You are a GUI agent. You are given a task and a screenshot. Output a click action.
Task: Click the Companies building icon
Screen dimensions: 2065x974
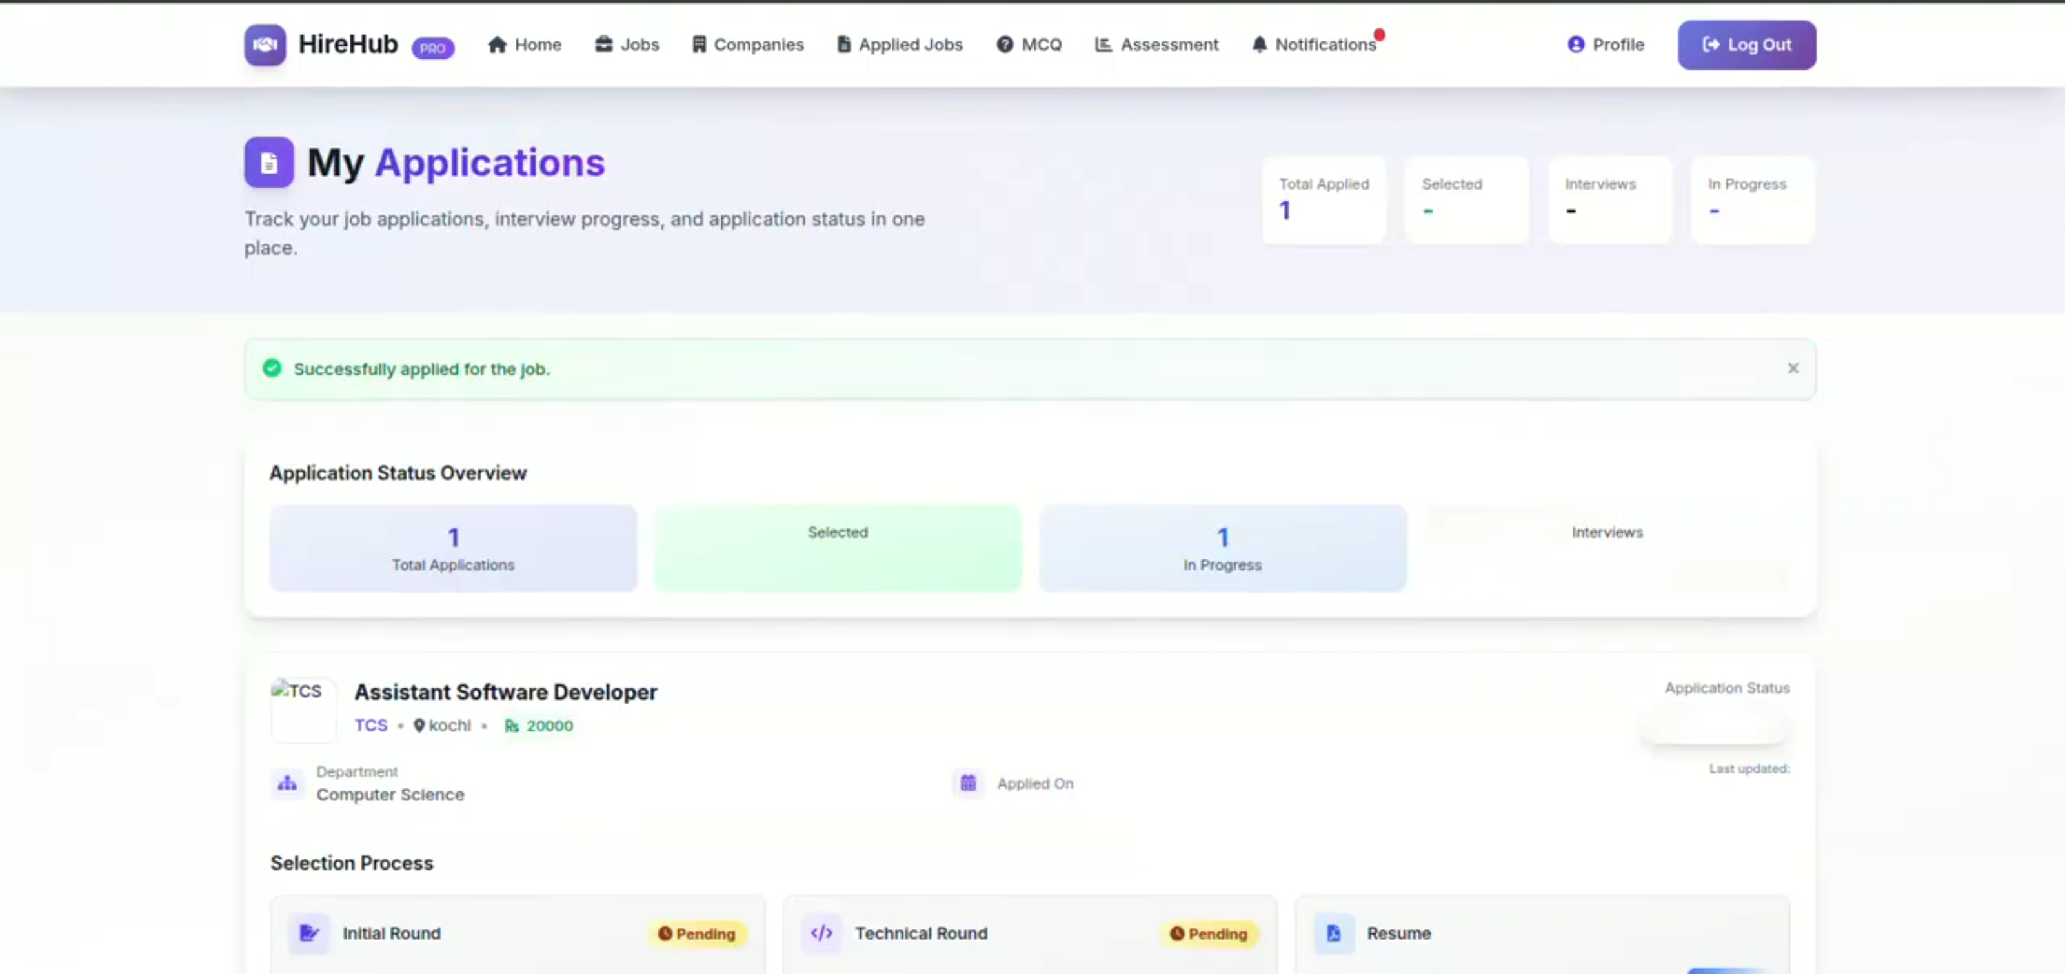tap(699, 45)
